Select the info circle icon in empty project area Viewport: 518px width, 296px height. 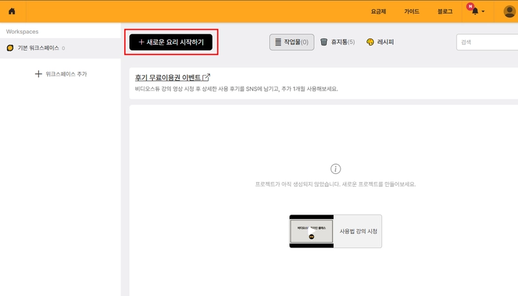tap(335, 169)
